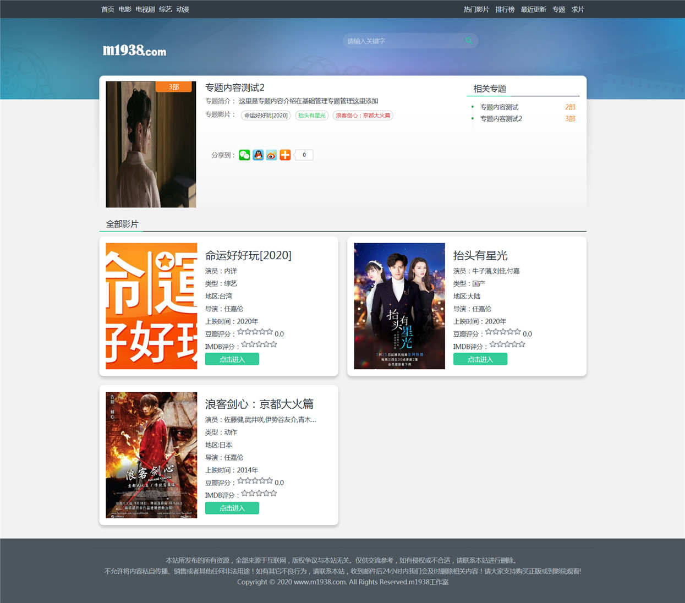Screen dimensions: 685x603
Task: Click 上映时间：2014年 text
Action: click(x=232, y=470)
